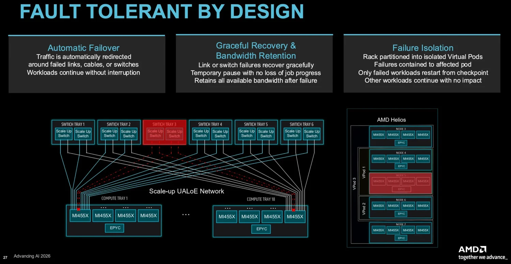Image resolution: width=511 pixels, height=264 pixels.
Task: Click the Compute Tray 18 label
Action: tap(261, 199)
